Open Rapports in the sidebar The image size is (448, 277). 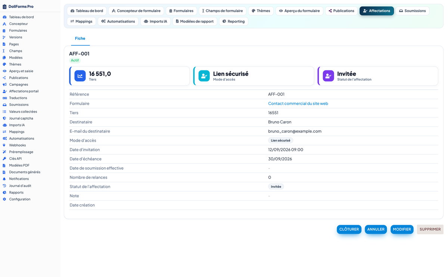coord(16,192)
